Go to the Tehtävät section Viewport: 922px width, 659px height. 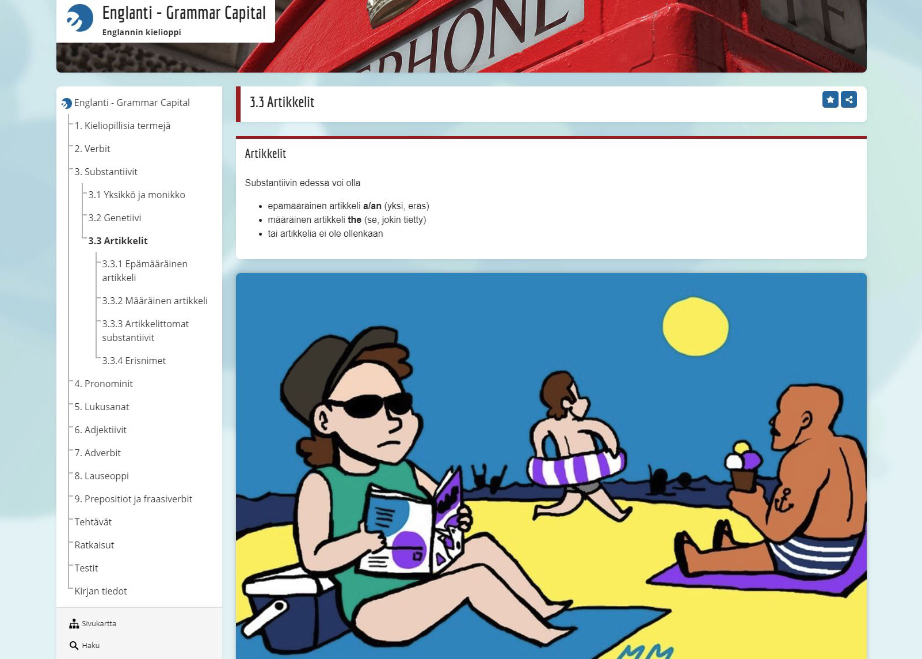tap(93, 522)
